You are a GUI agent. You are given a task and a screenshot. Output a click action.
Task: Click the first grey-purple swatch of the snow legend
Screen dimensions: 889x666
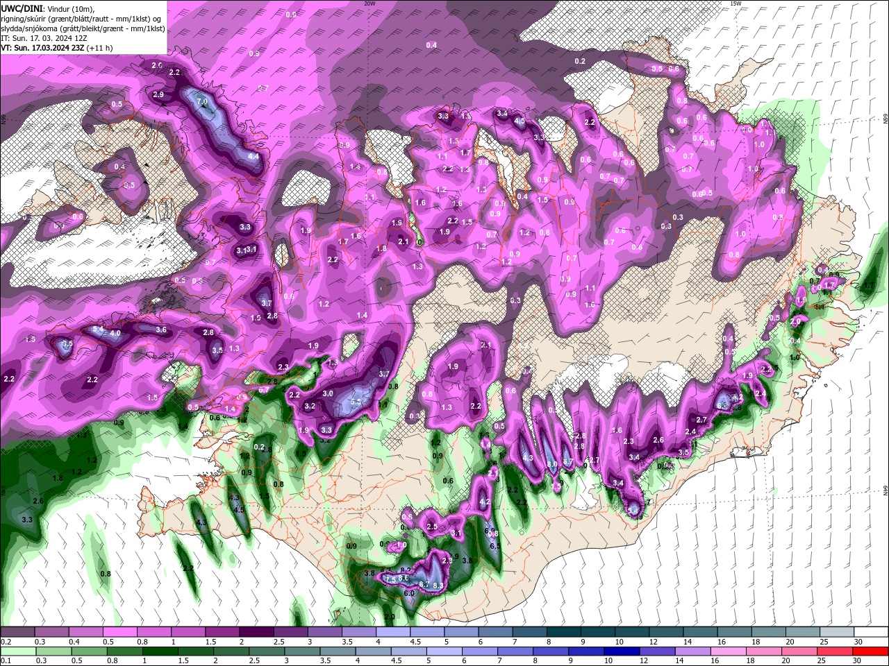pos(17,632)
